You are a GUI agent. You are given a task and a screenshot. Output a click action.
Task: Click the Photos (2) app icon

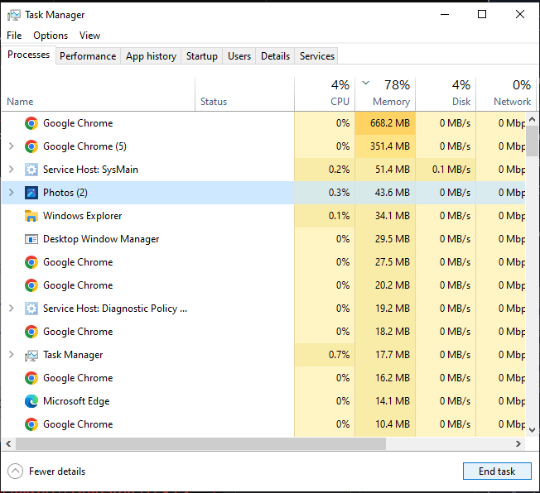point(31,193)
